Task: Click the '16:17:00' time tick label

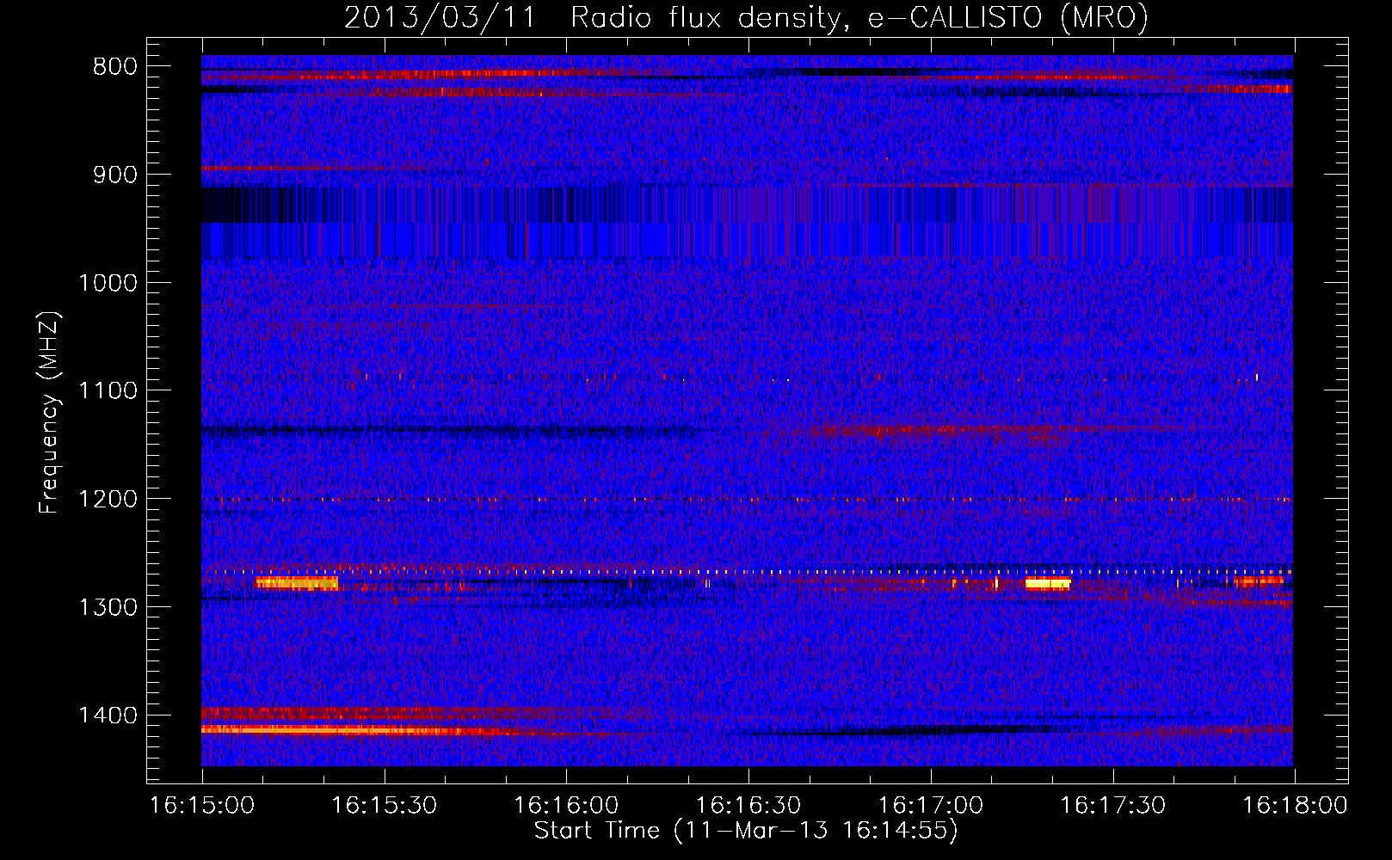Action: click(930, 806)
